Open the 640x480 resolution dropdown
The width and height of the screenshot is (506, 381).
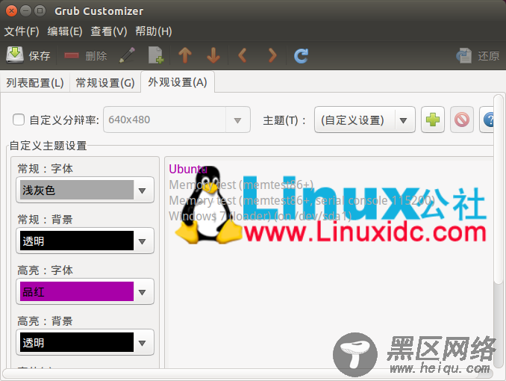177,120
